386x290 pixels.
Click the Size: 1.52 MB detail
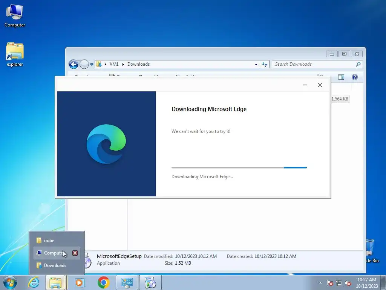[x=178, y=263]
